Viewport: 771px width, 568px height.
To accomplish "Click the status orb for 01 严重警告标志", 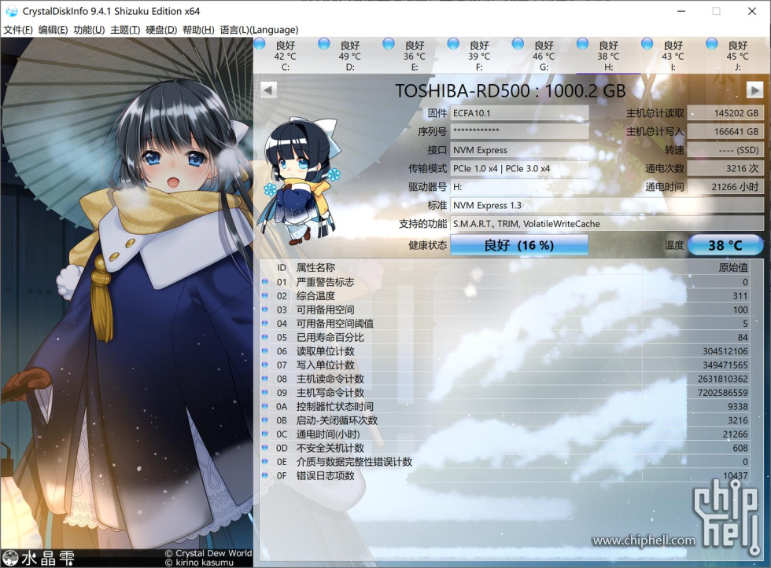I will coord(265,282).
